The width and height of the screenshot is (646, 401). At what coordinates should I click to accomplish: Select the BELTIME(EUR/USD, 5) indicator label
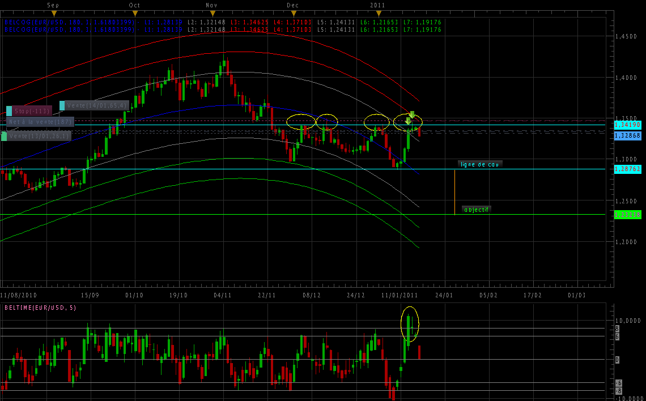coord(40,308)
